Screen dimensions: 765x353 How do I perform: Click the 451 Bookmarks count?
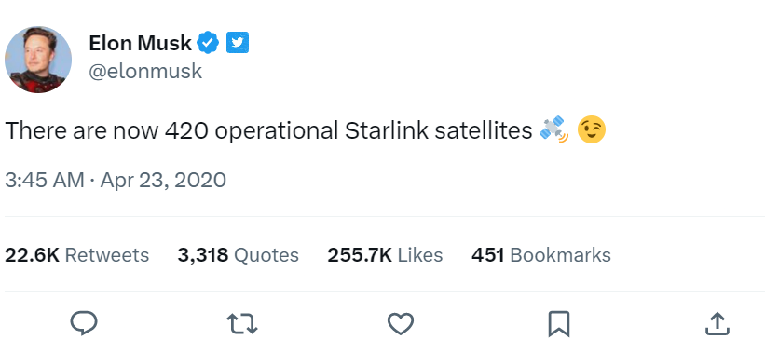pyautogui.click(x=541, y=255)
